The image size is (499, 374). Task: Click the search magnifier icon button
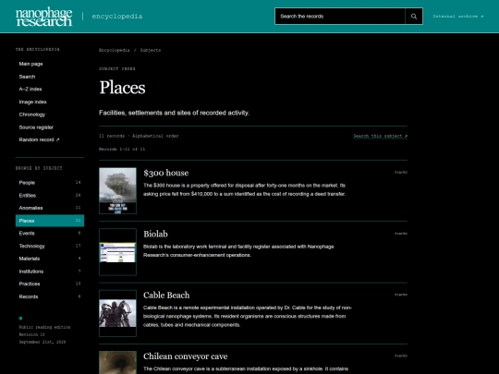click(x=414, y=17)
